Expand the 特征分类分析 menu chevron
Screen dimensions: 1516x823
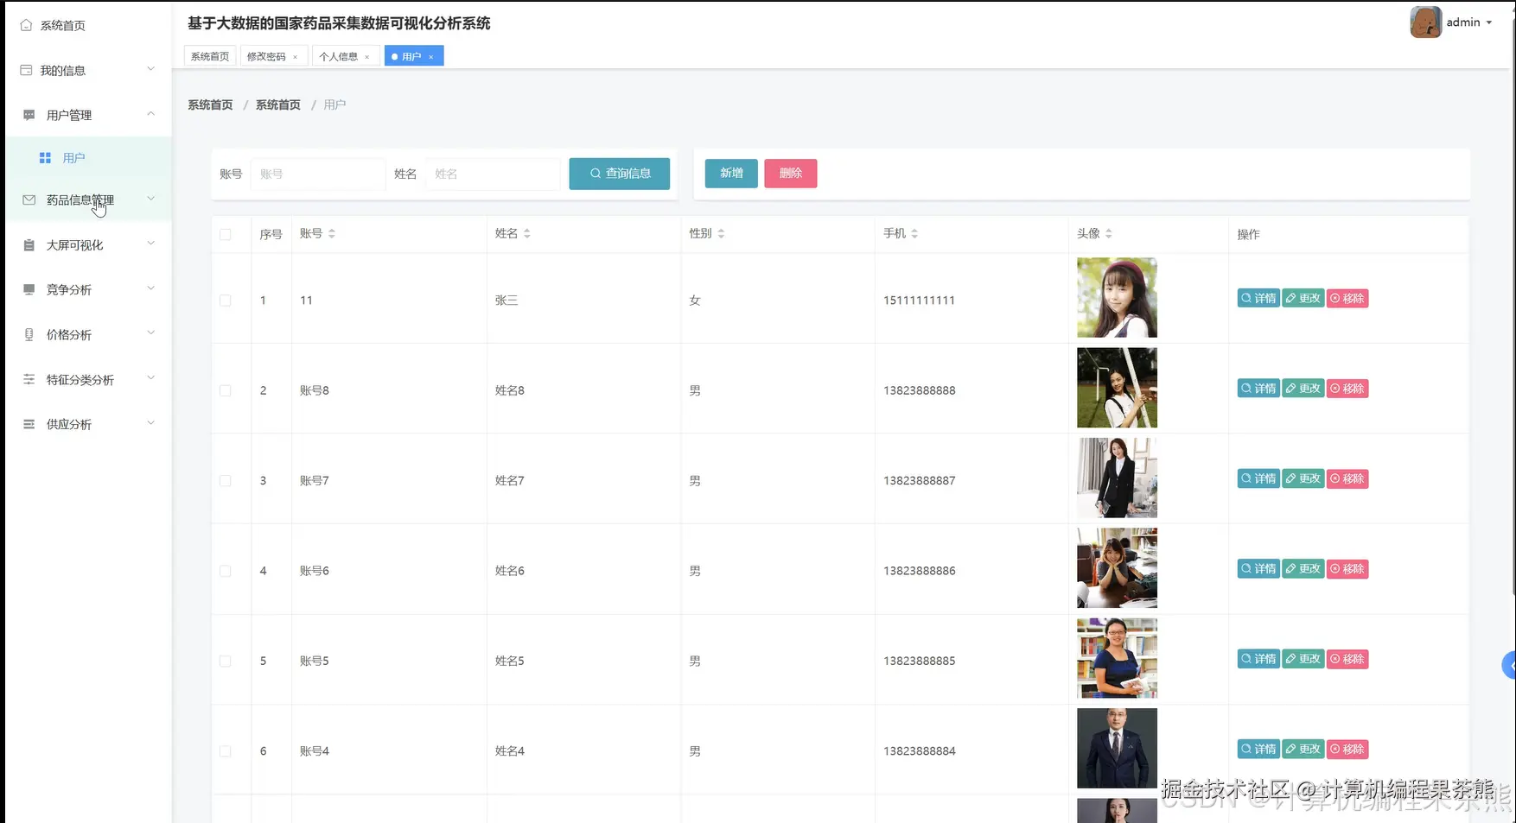coord(150,378)
